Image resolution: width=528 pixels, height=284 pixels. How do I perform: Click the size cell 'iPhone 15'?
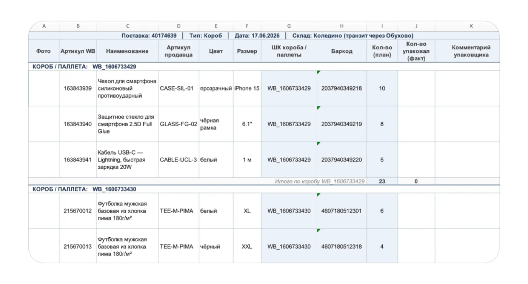[x=247, y=88]
